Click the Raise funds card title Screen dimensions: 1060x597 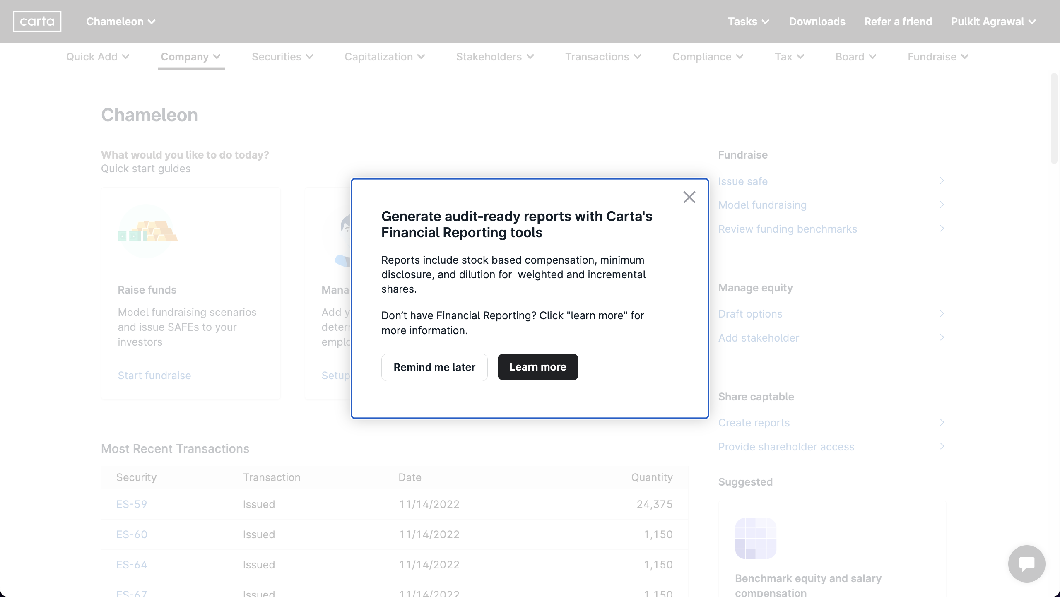click(147, 290)
